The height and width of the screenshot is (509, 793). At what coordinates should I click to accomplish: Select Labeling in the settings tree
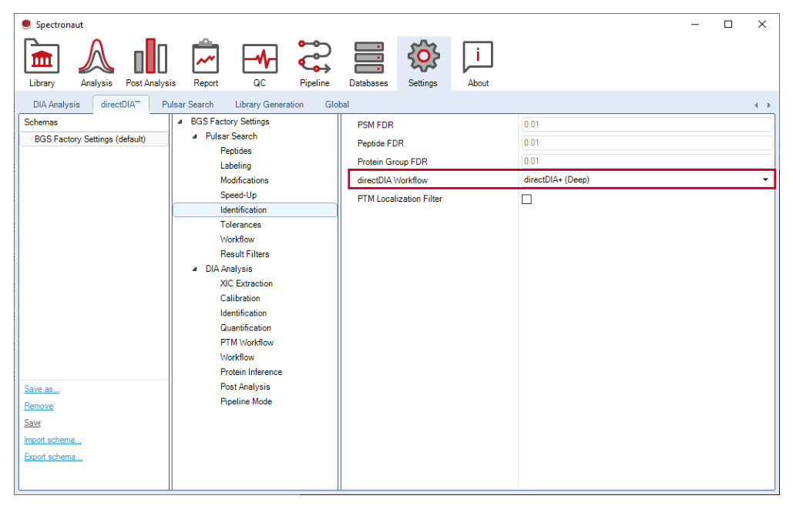[235, 166]
